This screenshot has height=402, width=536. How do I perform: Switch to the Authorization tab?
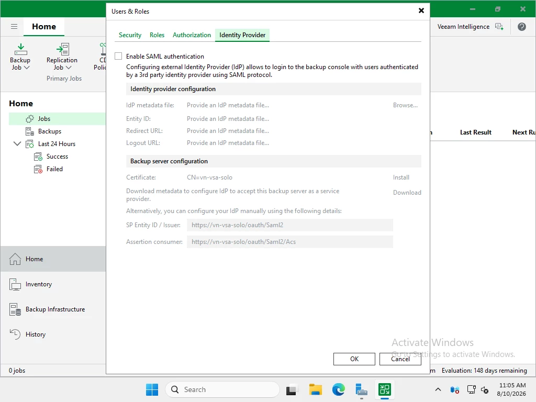(x=192, y=35)
